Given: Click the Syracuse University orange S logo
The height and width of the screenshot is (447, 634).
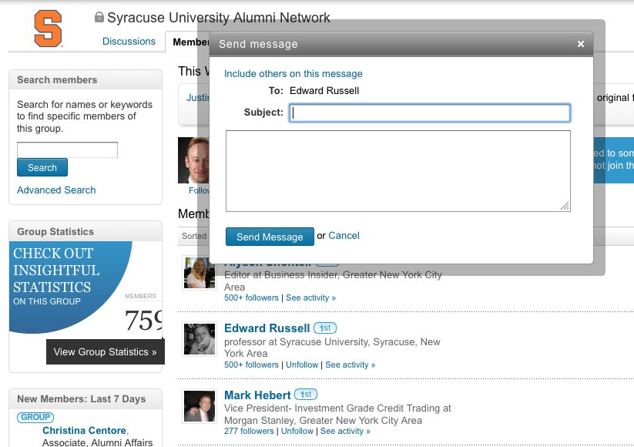Looking at the screenshot, I should [x=49, y=29].
